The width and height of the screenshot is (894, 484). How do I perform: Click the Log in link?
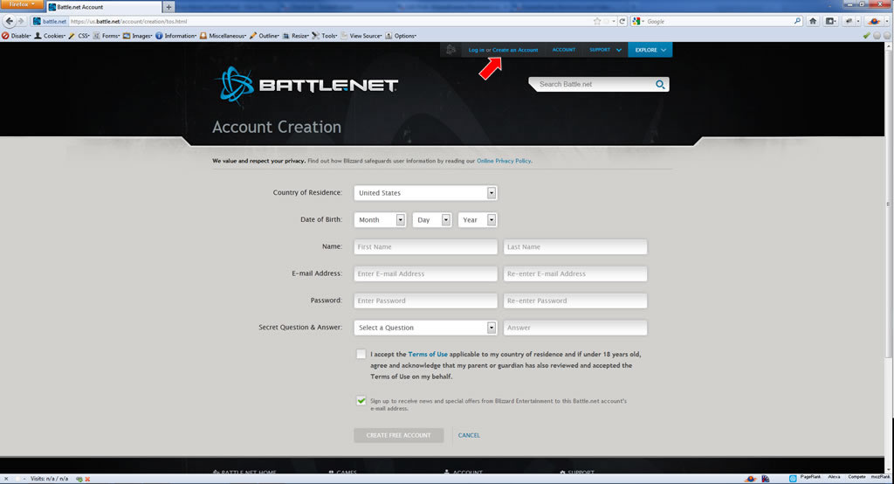coord(476,50)
